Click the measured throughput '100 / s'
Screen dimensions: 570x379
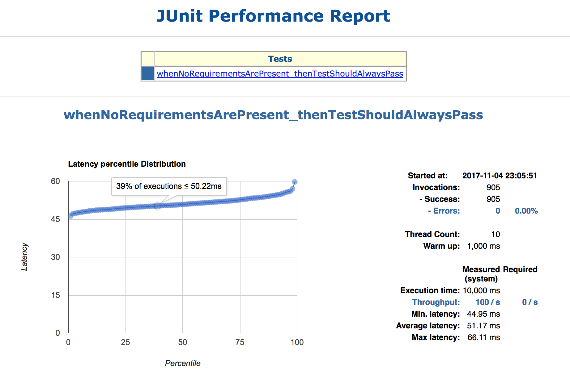(488, 302)
